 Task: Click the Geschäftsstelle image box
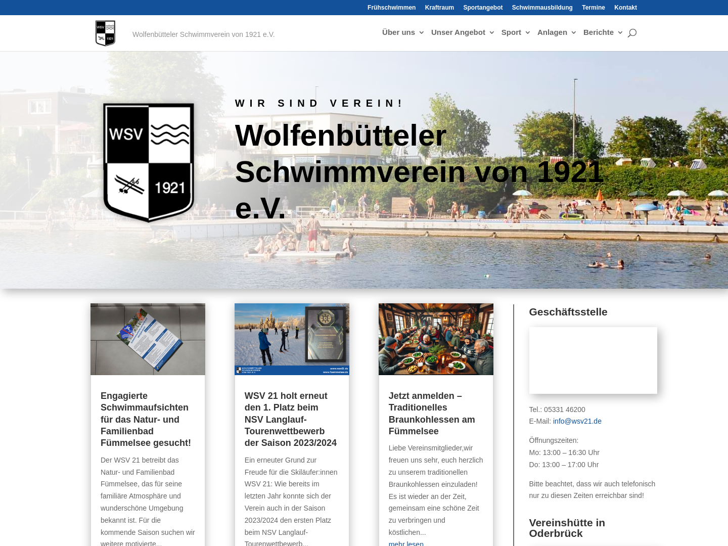[593, 360]
